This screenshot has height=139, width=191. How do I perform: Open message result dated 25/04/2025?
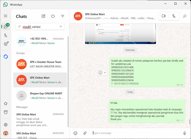[40, 120]
